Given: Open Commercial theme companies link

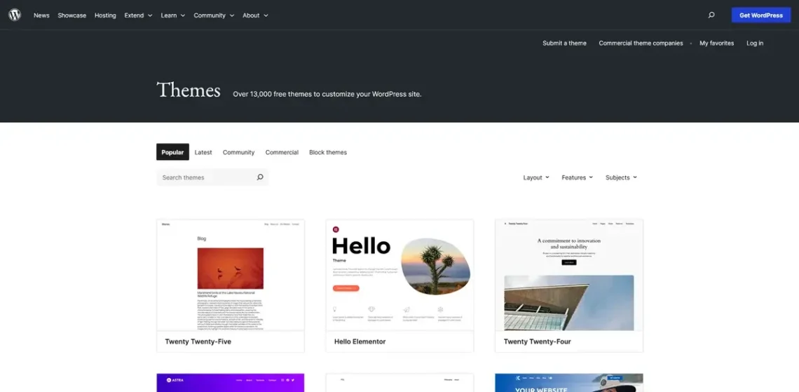Looking at the screenshot, I should pyautogui.click(x=641, y=43).
